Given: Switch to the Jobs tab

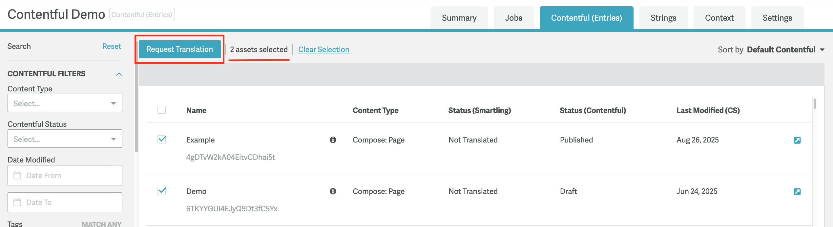Looking at the screenshot, I should (x=513, y=18).
